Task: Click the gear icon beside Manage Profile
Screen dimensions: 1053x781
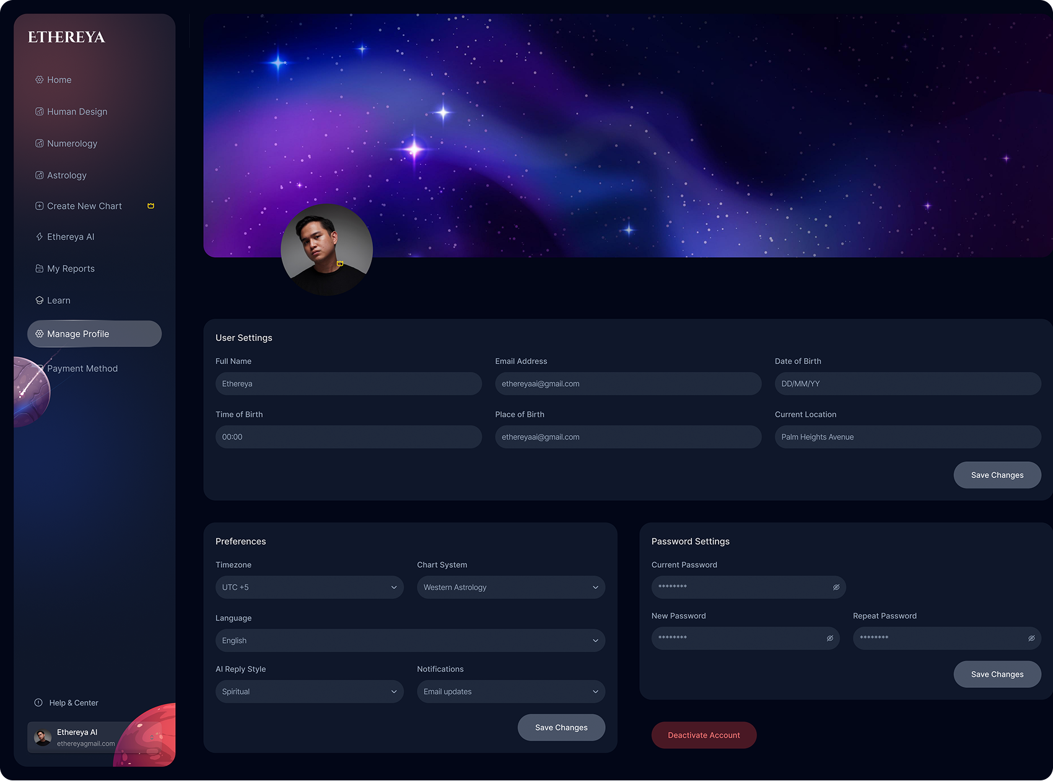Action: pos(40,334)
